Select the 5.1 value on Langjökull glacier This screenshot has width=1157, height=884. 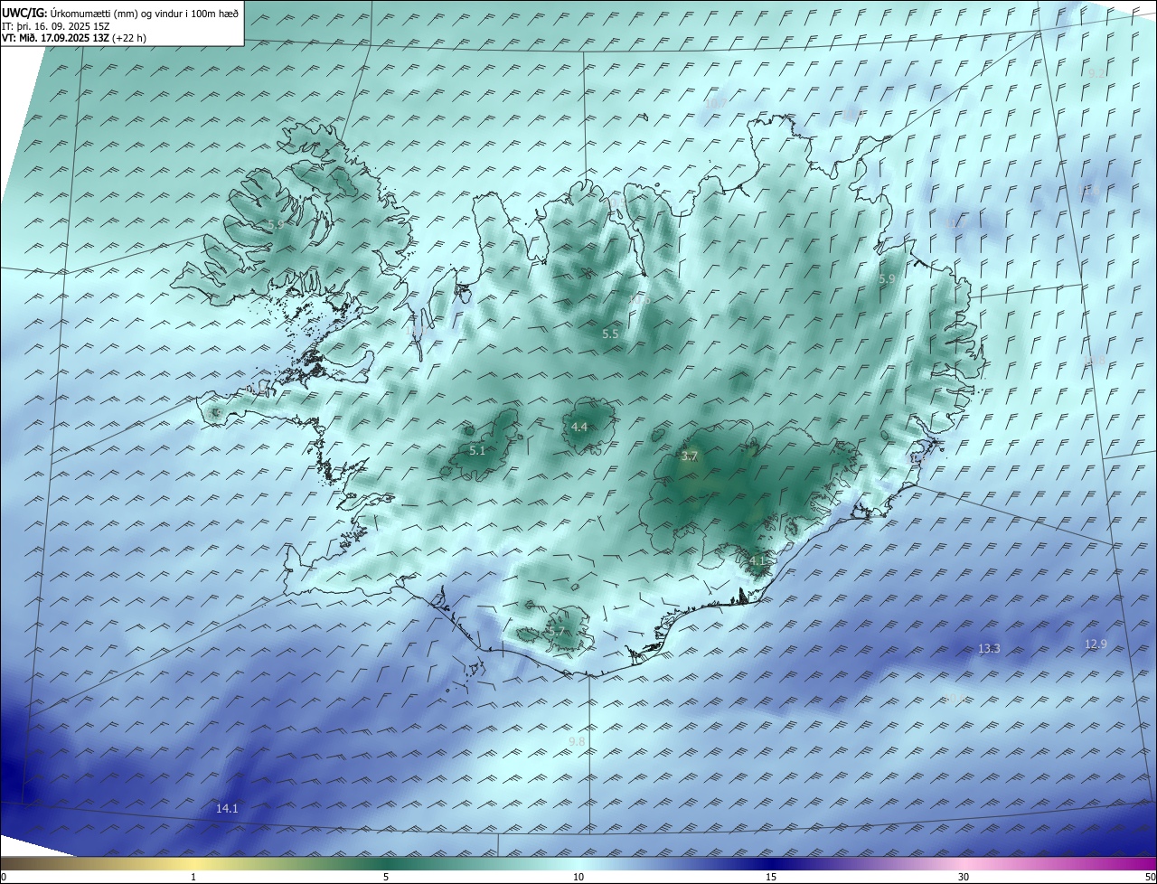477,450
